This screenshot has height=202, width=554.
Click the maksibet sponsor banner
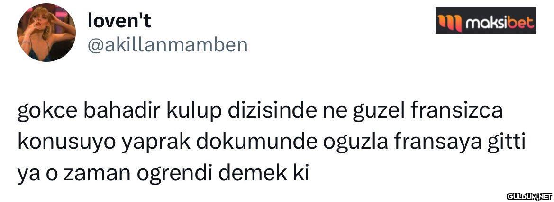485,20
